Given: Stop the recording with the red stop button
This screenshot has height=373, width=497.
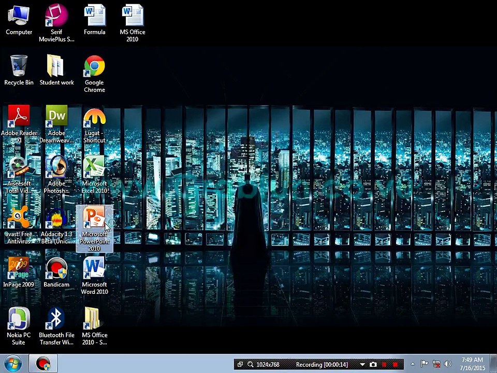Looking at the screenshot, I should 395,364.
